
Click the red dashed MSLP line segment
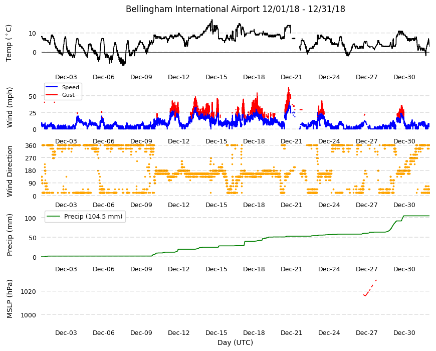(x=370, y=288)
